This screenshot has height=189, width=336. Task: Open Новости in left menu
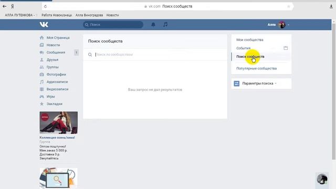pos(54,45)
